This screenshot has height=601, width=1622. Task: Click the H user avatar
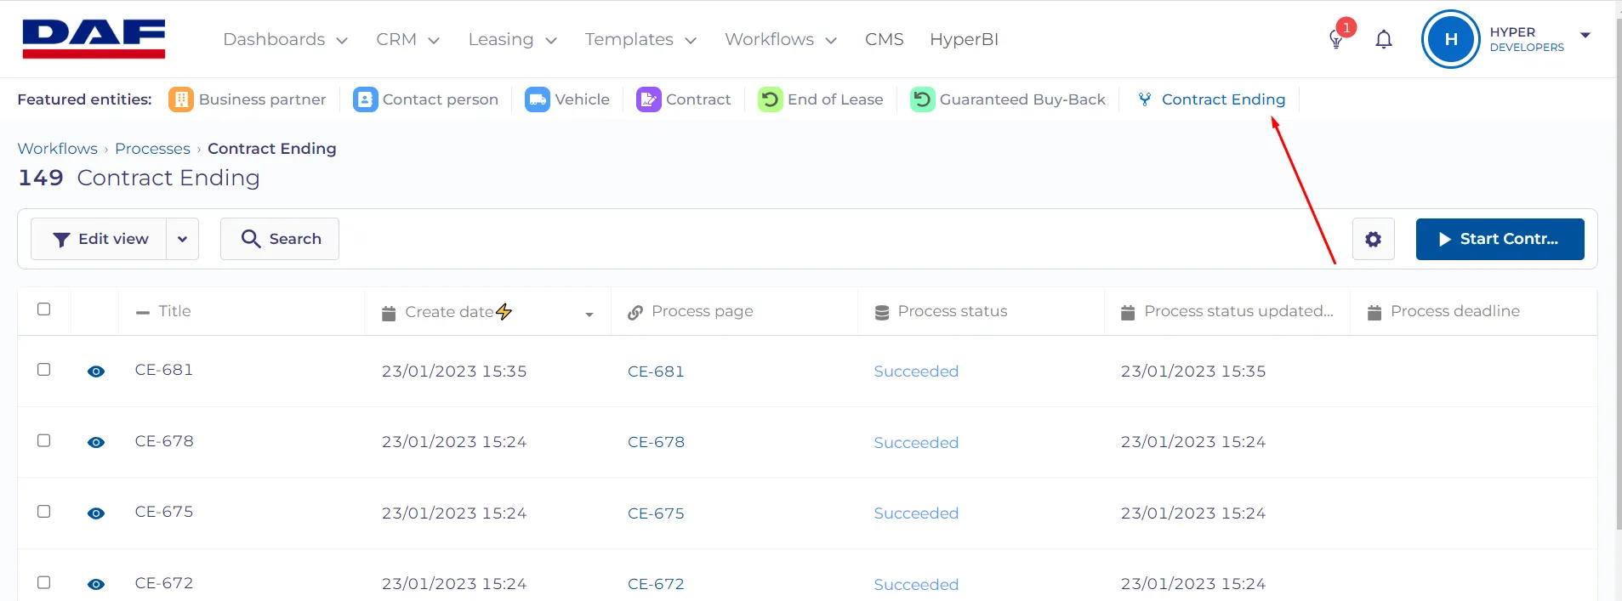pyautogui.click(x=1451, y=39)
